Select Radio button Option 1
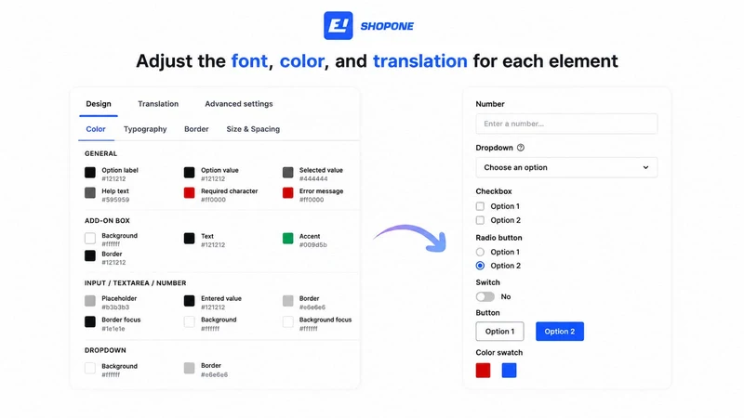Viewport: 744px width, 418px height. click(480, 252)
